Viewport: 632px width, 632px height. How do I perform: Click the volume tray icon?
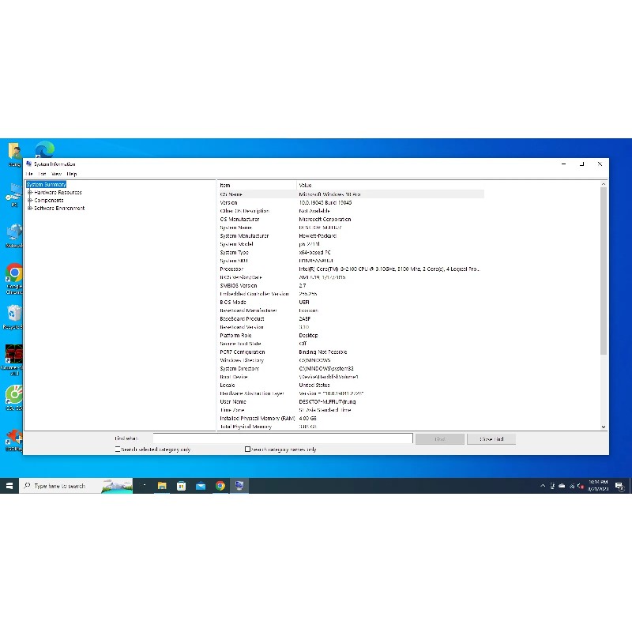pos(581,486)
